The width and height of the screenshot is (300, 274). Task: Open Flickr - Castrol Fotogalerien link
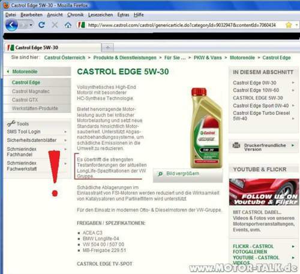click(x=253, y=249)
